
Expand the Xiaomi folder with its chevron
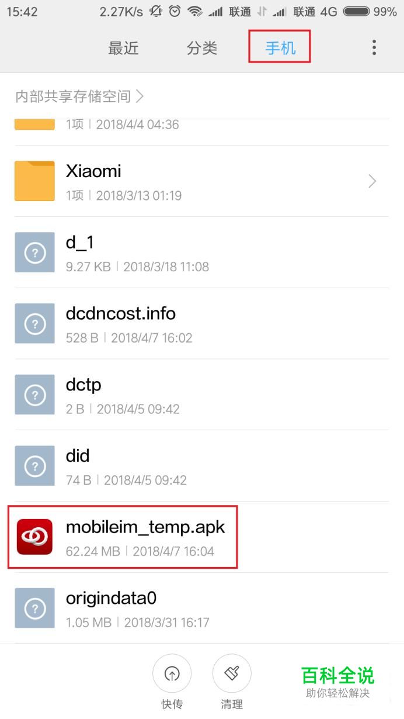tap(372, 181)
